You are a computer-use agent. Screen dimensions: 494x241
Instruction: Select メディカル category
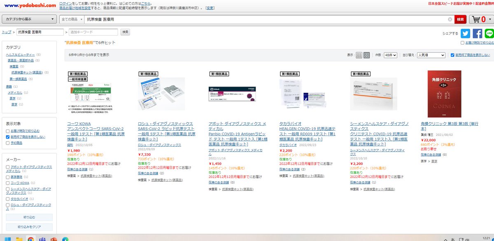point(15,93)
